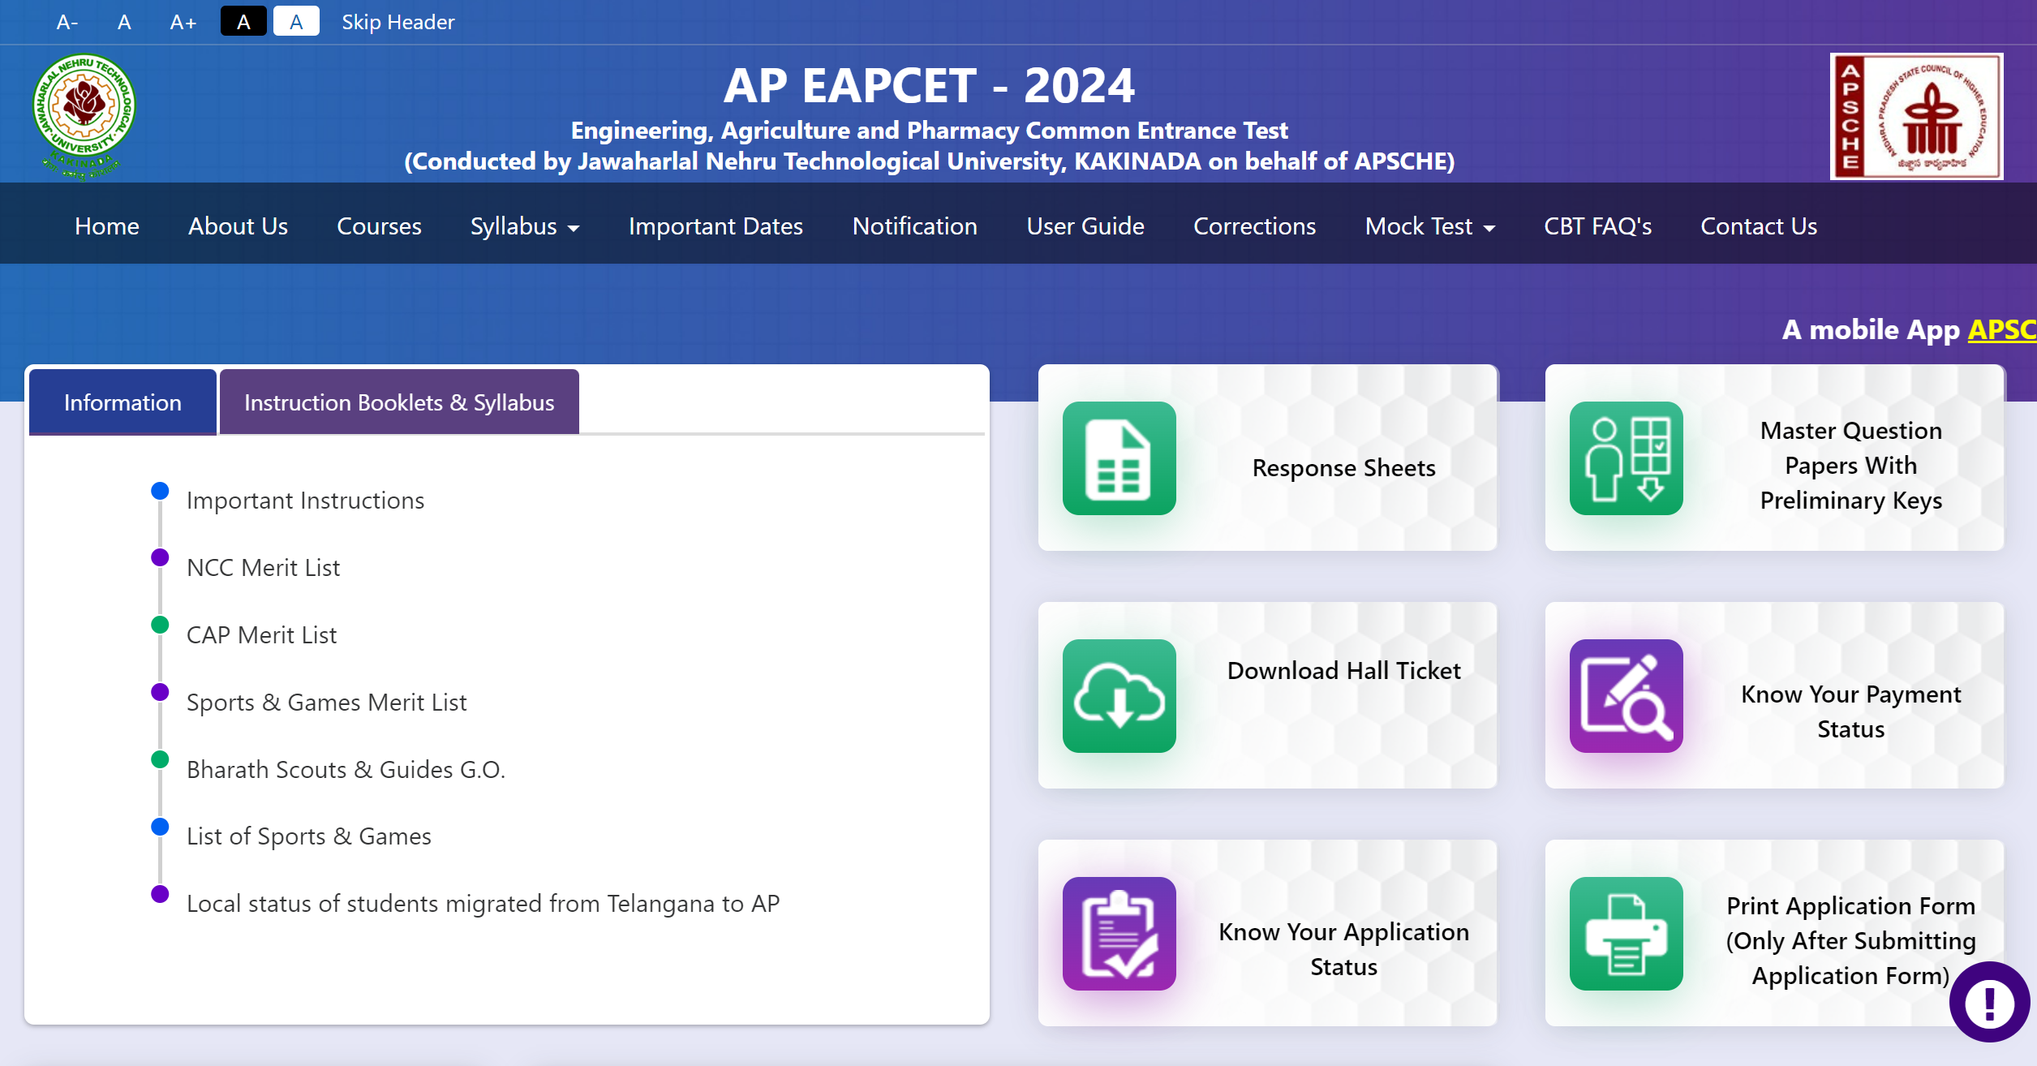Click the APSC mobile app marquee link
This screenshot has height=1066, width=2037.
click(2001, 329)
